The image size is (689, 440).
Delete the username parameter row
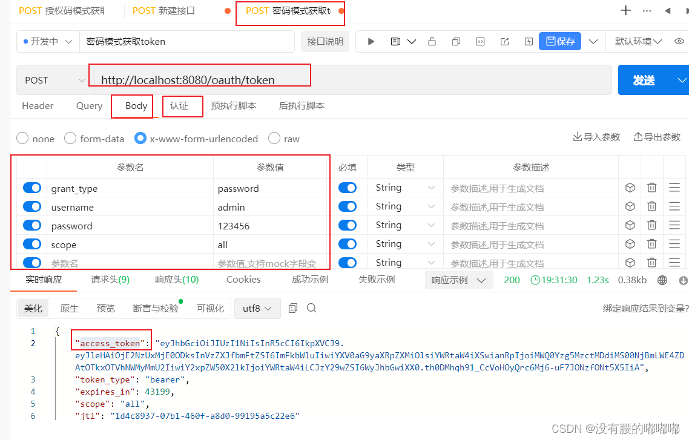coord(651,206)
